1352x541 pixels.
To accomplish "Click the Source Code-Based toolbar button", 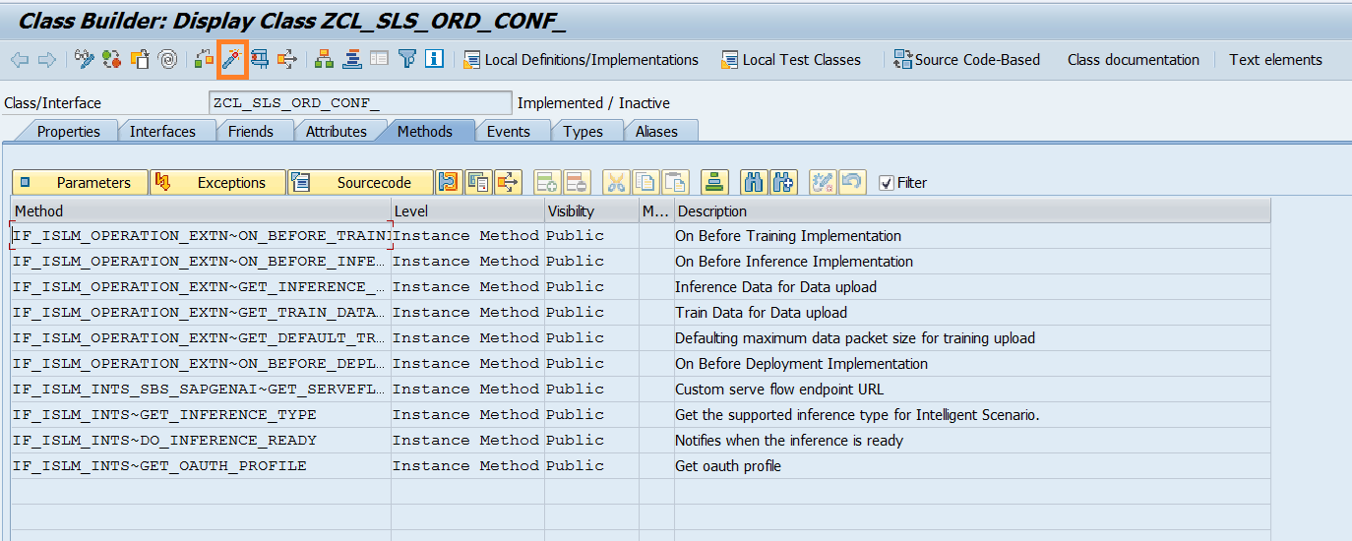I will coord(966,60).
